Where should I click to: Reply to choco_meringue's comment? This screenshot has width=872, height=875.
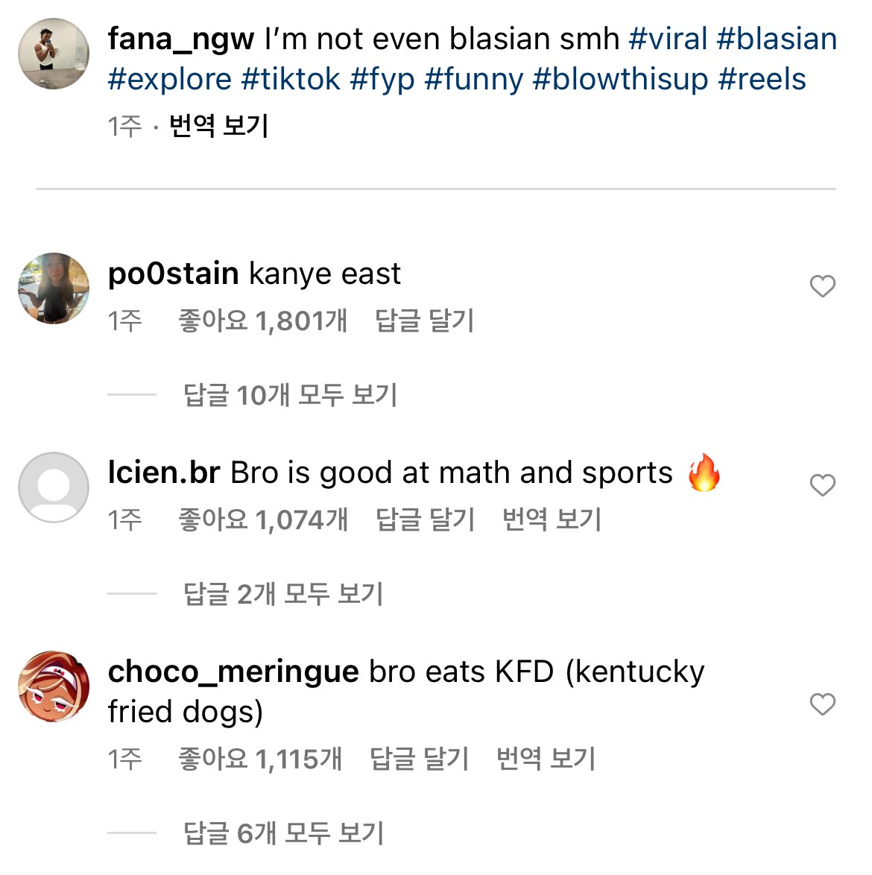click(419, 759)
